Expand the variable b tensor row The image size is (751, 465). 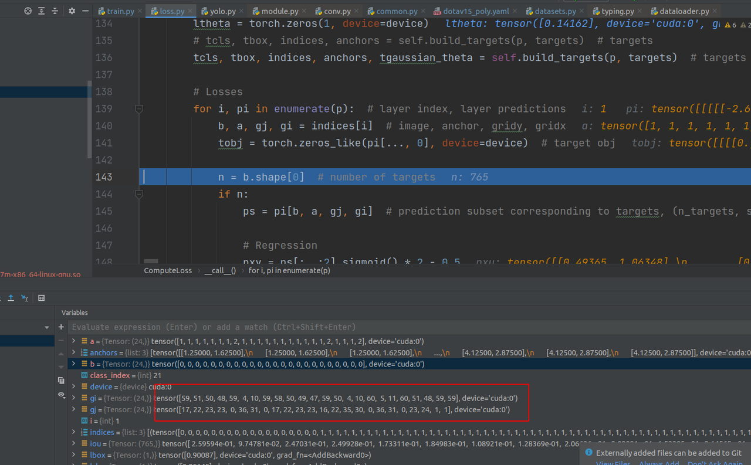73,364
